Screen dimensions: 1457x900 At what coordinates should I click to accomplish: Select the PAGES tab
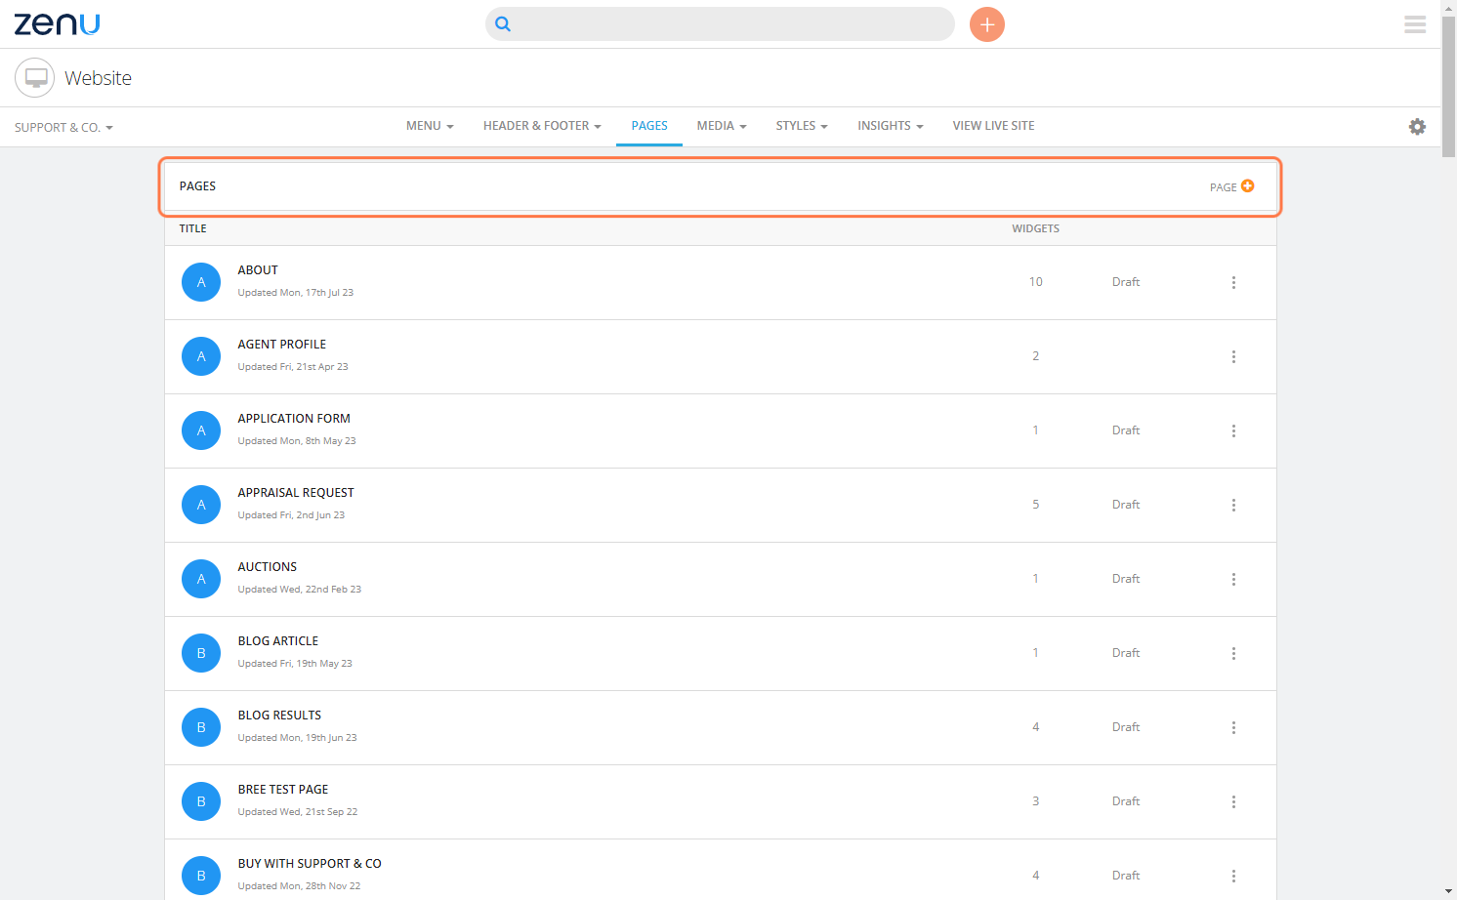(649, 126)
